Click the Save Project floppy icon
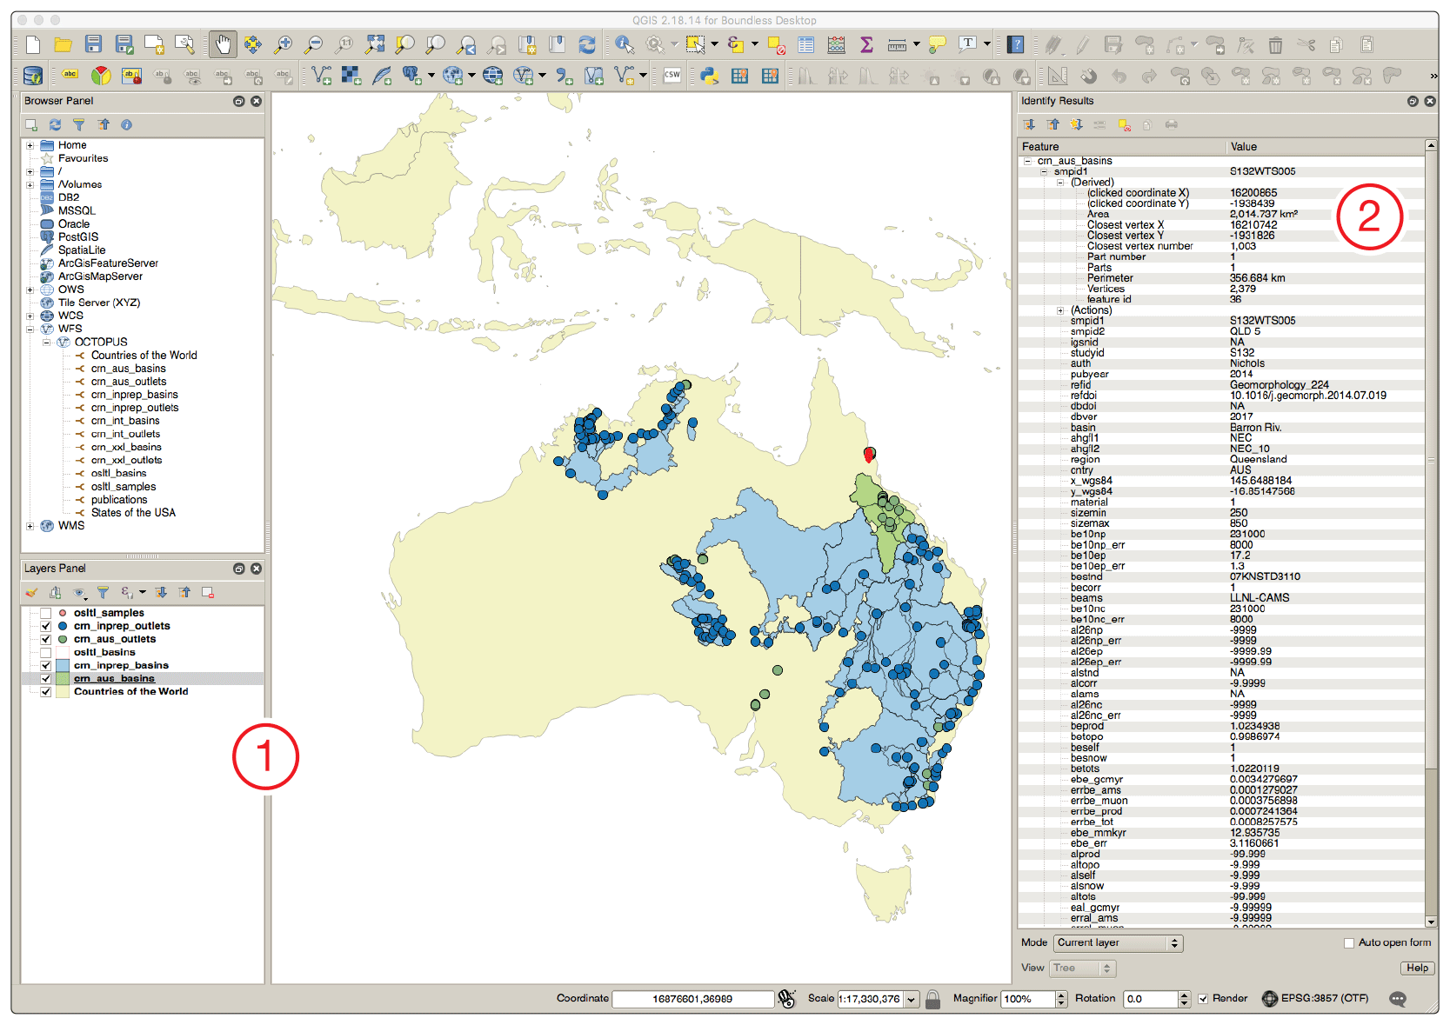The height and width of the screenshot is (1025, 1450). pos(94,44)
